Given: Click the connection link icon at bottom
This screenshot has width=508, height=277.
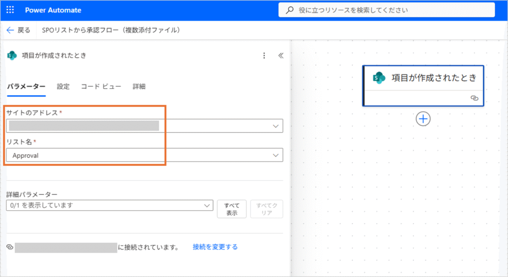Looking at the screenshot, I should pos(10,247).
